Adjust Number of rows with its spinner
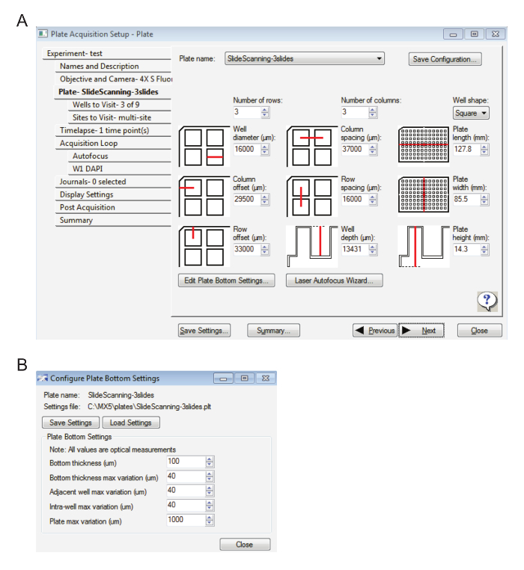This screenshot has height=570, width=524. click(x=265, y=112)
